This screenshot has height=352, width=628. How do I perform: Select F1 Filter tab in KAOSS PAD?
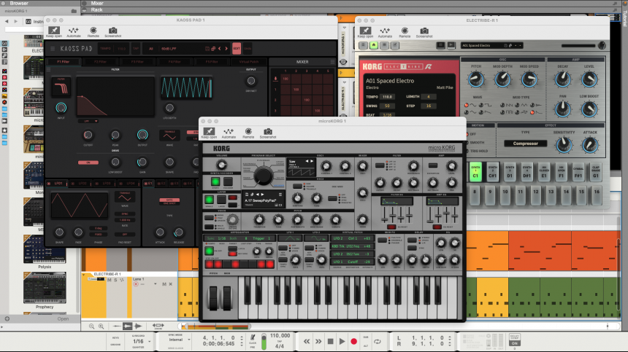click(64, 62)
